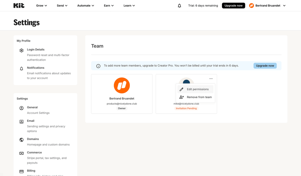301x176 pixels.
Task: Open the Bertrand Bruandet account dropdown chevron
Action: point(284,6)
